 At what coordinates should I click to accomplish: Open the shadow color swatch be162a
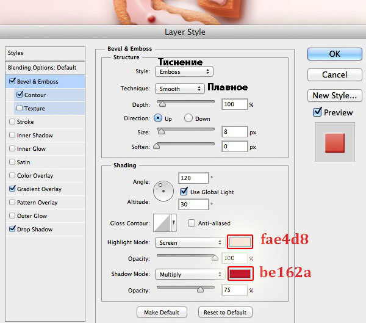pyautogui.click(x=240, y=274)
